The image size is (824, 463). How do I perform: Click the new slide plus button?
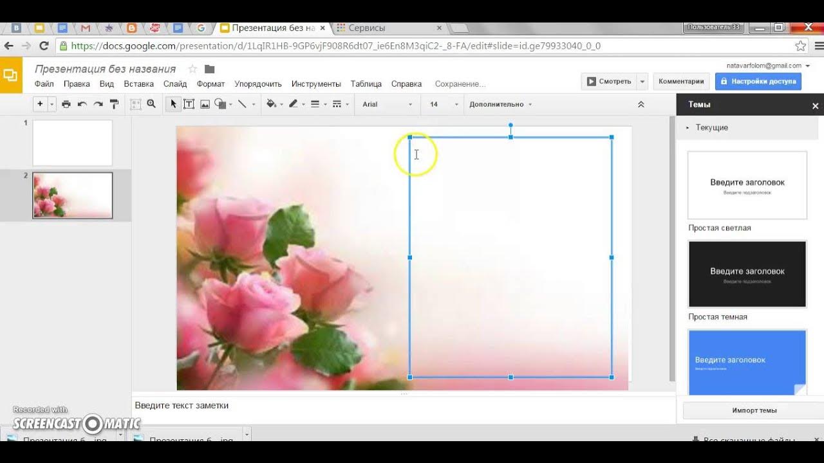(40, 104)
